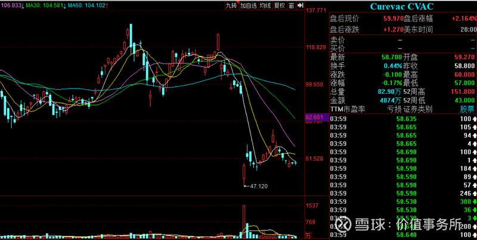This screenshot has height=240, width=477.
Task: Click the 卖价 ask price row
Action: (404, 40)
